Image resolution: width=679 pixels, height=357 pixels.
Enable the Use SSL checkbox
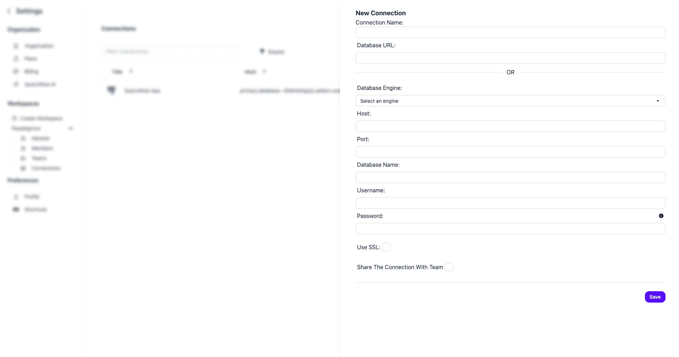pos(386,247)
